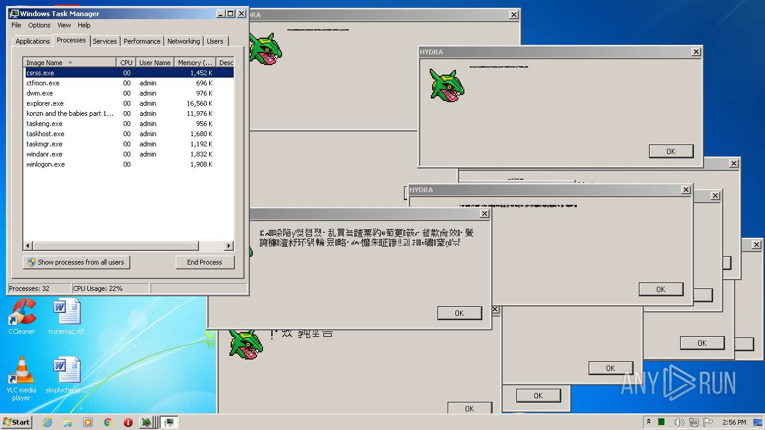Sort processes by CPU column
The image size is (765, 430).
(x=126, y=63)
